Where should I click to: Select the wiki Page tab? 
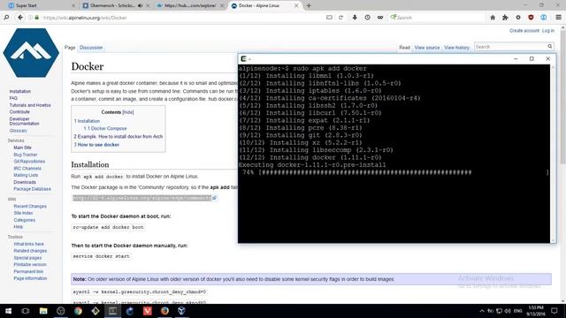click(x=70, y=48)
